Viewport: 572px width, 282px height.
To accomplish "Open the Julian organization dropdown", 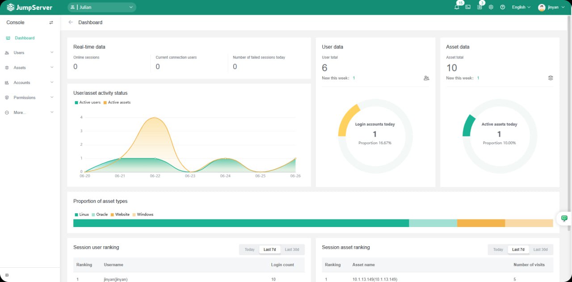I will [102, 7].
